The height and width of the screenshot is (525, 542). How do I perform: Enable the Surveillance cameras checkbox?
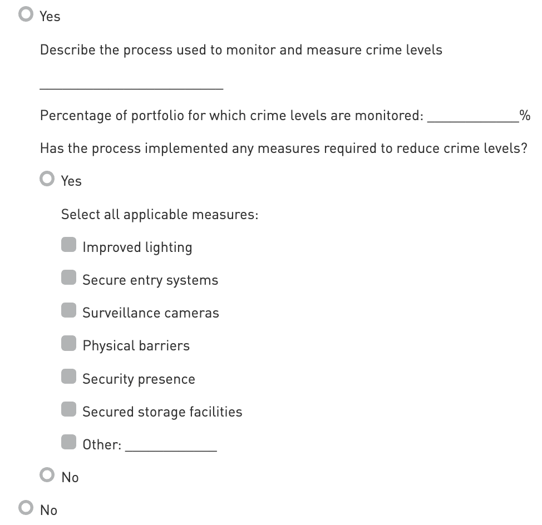[68, 311]
